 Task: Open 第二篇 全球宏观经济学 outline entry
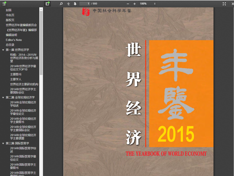(x=20, y=97)
